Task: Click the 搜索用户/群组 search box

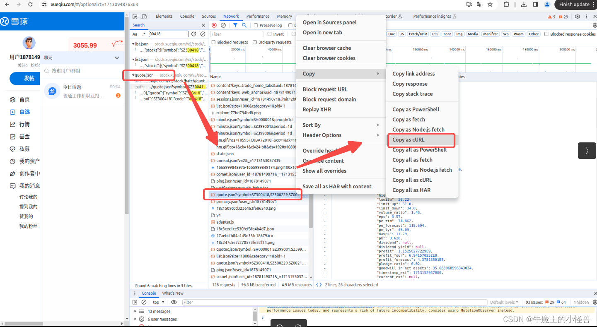Action: click(82, 71)
